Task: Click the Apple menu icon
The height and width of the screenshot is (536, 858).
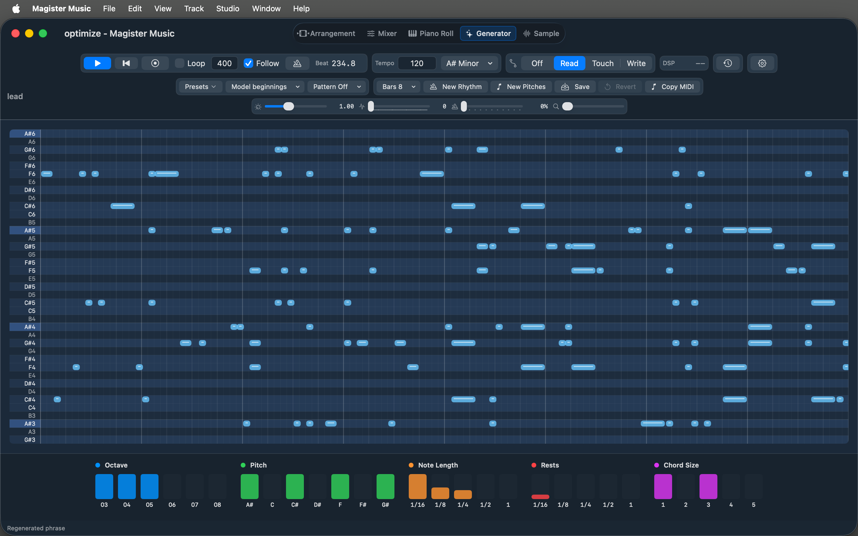Action: click(16, 9)
